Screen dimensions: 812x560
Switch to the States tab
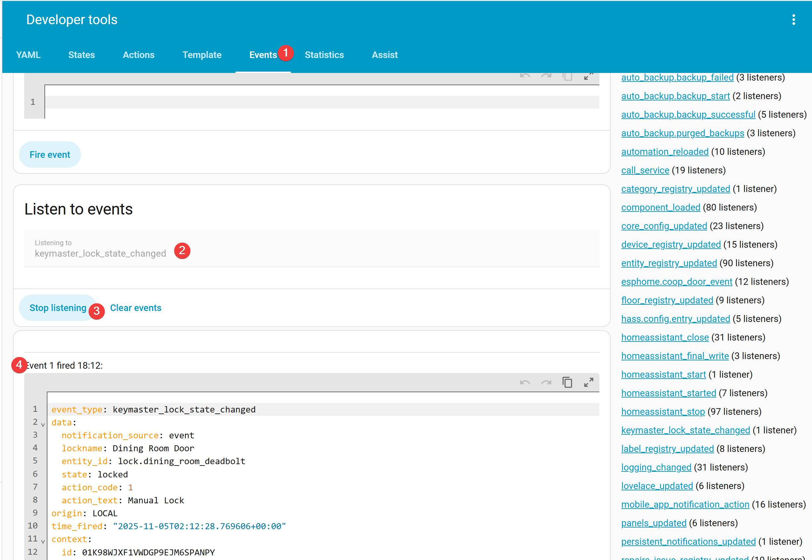pos(82,55)
